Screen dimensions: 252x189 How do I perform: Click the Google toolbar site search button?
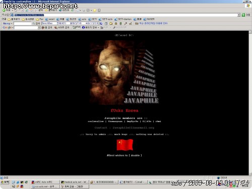coord(61,27)
